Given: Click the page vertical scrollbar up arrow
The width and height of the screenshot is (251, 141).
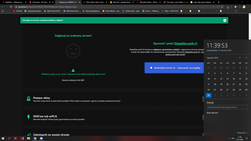Looking at the screenshot, I should point(250,15).
